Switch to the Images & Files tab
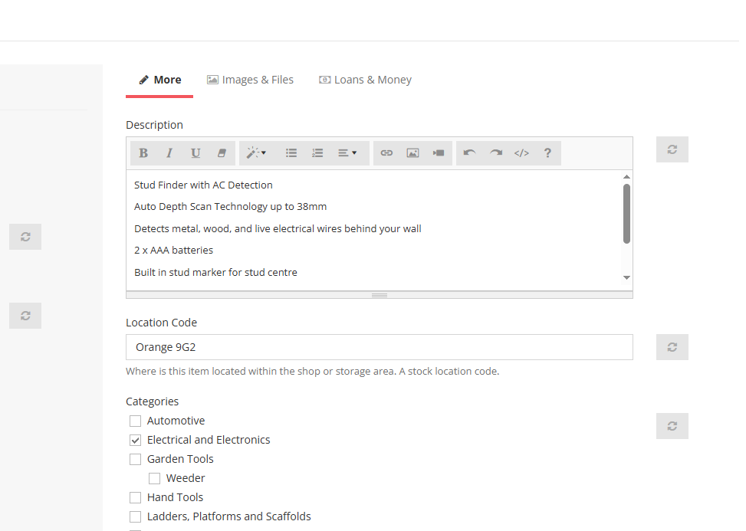 (250, 80)
